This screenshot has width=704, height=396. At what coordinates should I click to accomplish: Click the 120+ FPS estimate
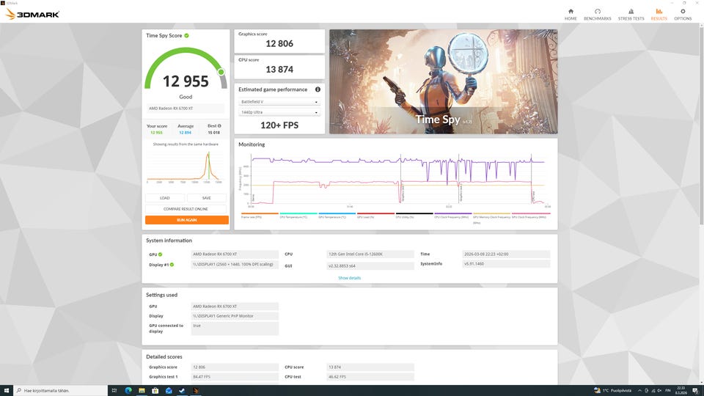[x=279, y=125]
